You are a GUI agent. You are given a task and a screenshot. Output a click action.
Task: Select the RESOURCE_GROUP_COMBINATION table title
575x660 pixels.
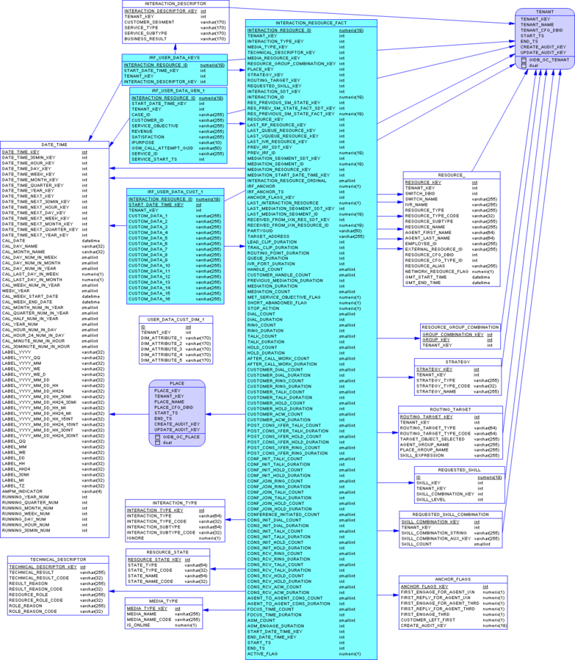(460, 327)
